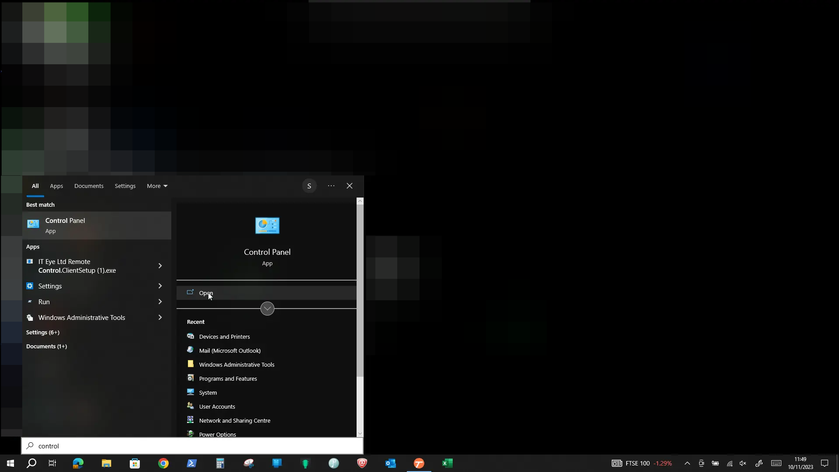Open the More filter dropdown
This screenshot has width=839, height=472.
157,186
